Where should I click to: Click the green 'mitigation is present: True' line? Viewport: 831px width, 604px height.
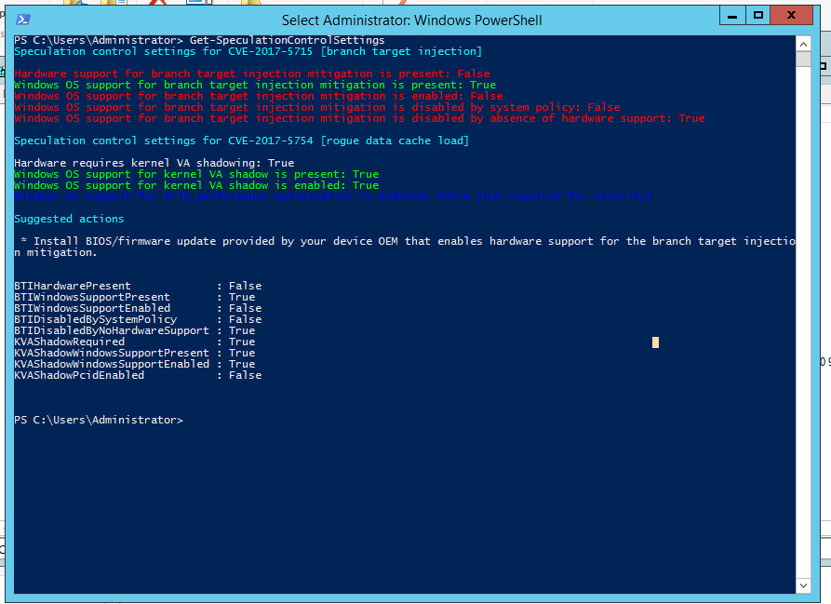click(256, 85)
